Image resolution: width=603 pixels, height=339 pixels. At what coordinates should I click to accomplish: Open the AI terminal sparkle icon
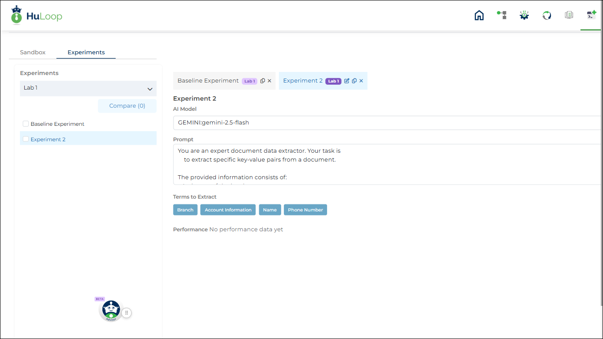(591, 15)
